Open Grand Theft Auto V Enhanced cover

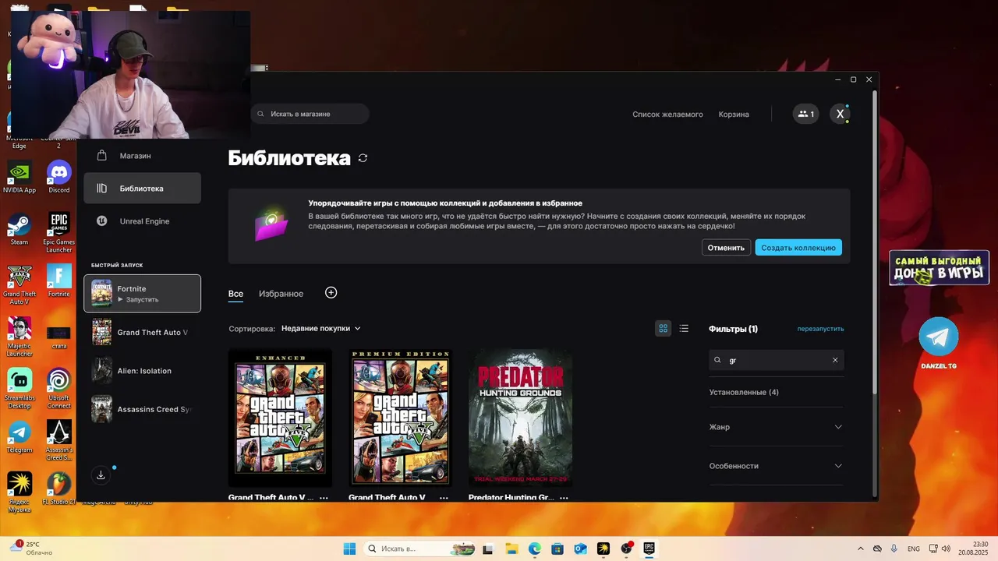tap(280, 418)
